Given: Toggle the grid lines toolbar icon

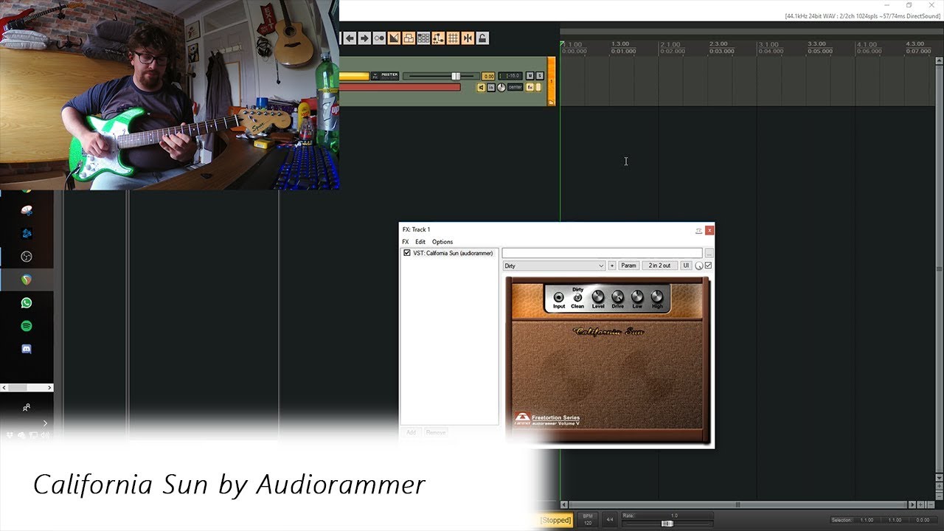Looking at the screenshot, I should point(453,38).
